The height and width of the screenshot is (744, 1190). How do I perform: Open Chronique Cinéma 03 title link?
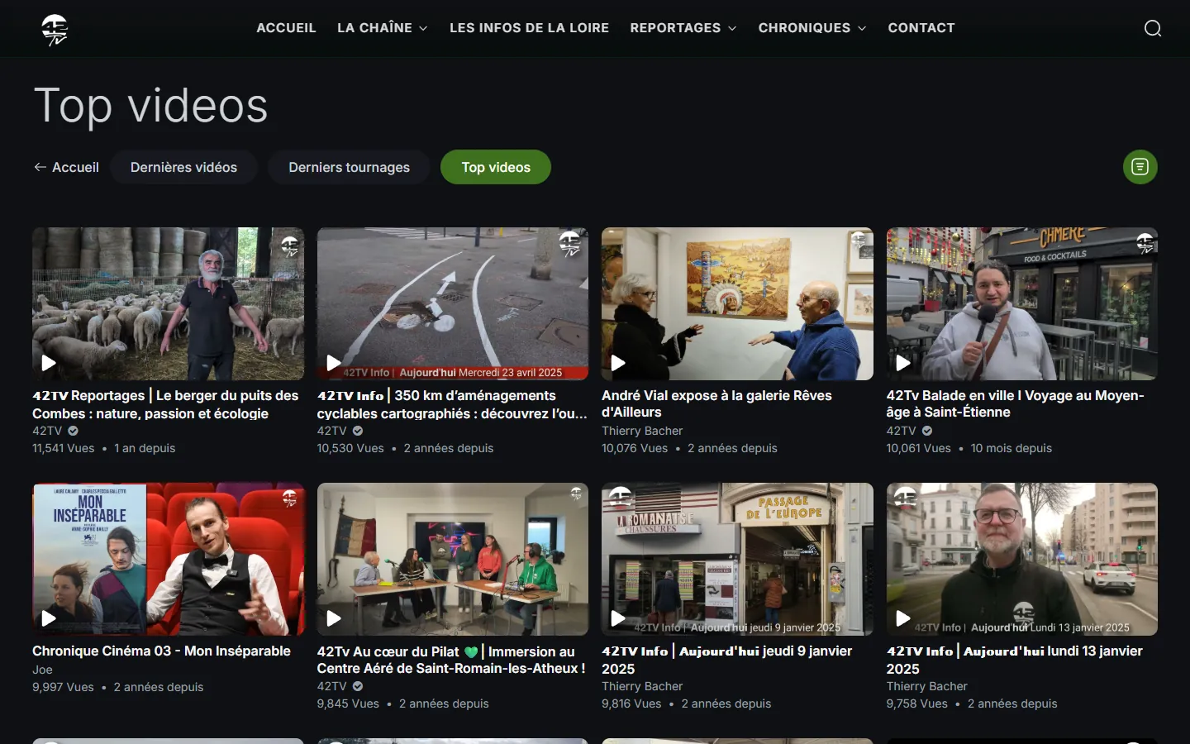(161, 651)
